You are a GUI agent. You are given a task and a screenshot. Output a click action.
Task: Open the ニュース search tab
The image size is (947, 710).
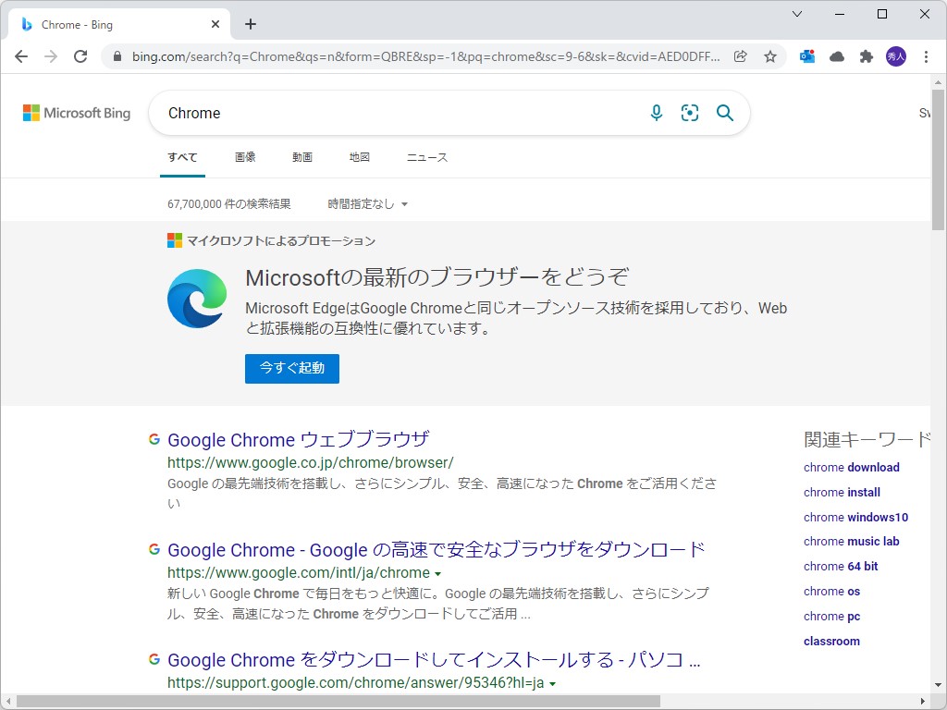(x=426, y=156)
